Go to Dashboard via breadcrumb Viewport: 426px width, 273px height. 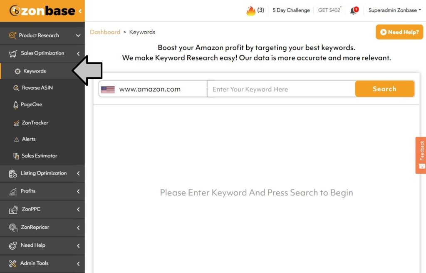[x=105, y=32]
